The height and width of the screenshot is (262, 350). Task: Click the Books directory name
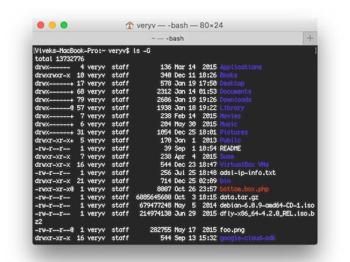point(228,75)
